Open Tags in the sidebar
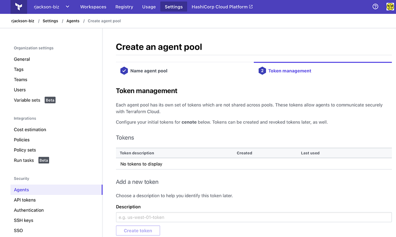Viewport: 396px width, 237px height. (19, 69)
